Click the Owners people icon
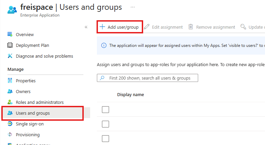 [10, 91]
